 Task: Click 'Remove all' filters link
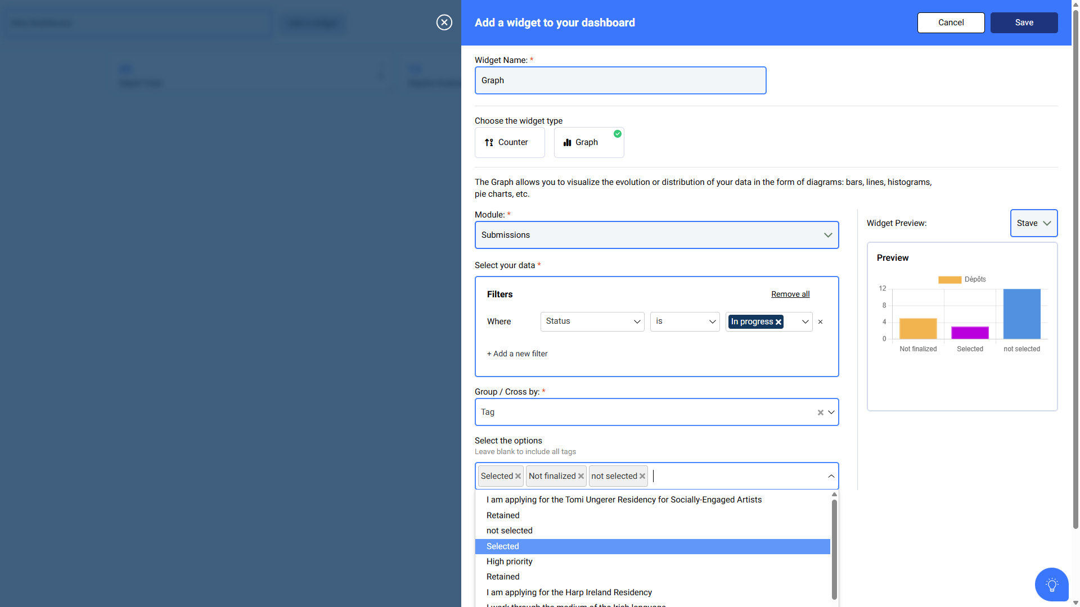(790, 295)
